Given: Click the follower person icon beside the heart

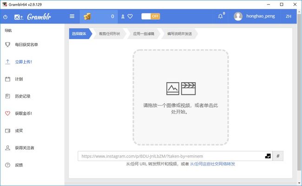Looking at the screenshot, I should 123,17.
